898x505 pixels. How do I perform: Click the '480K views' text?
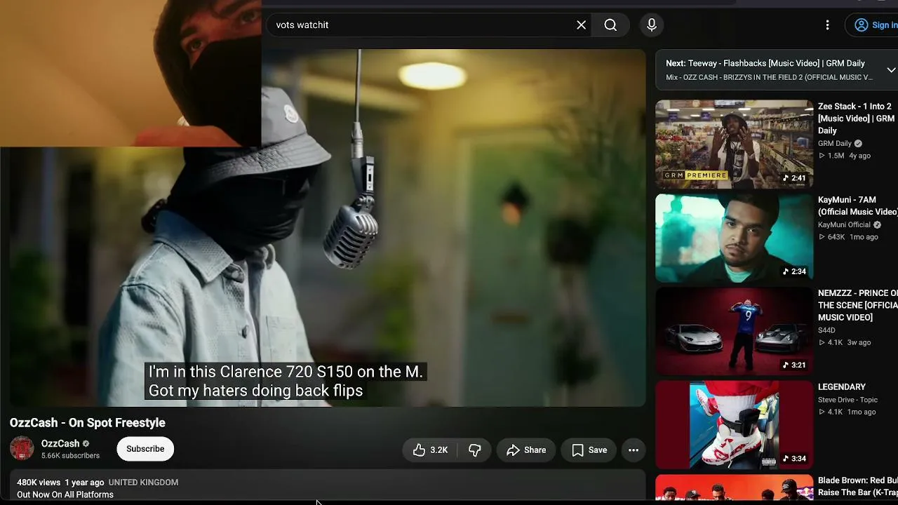[x=39, y=483]
